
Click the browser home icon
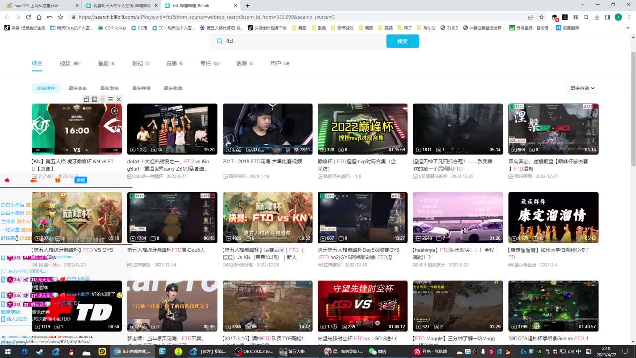39,17
